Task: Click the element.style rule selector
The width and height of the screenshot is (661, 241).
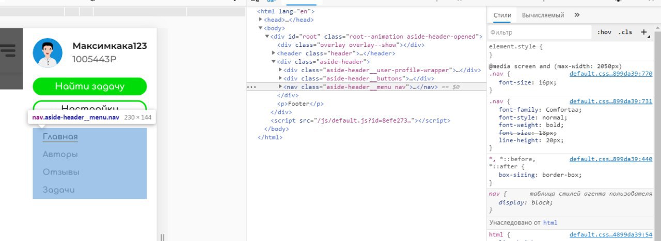Action: click(x=513, y=46)
